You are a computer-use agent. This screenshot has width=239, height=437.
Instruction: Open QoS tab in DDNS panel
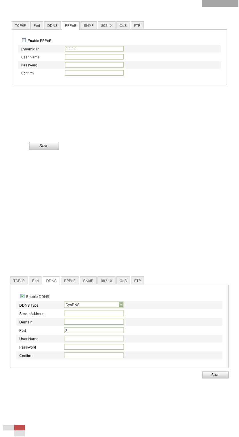tap(123, 281)
